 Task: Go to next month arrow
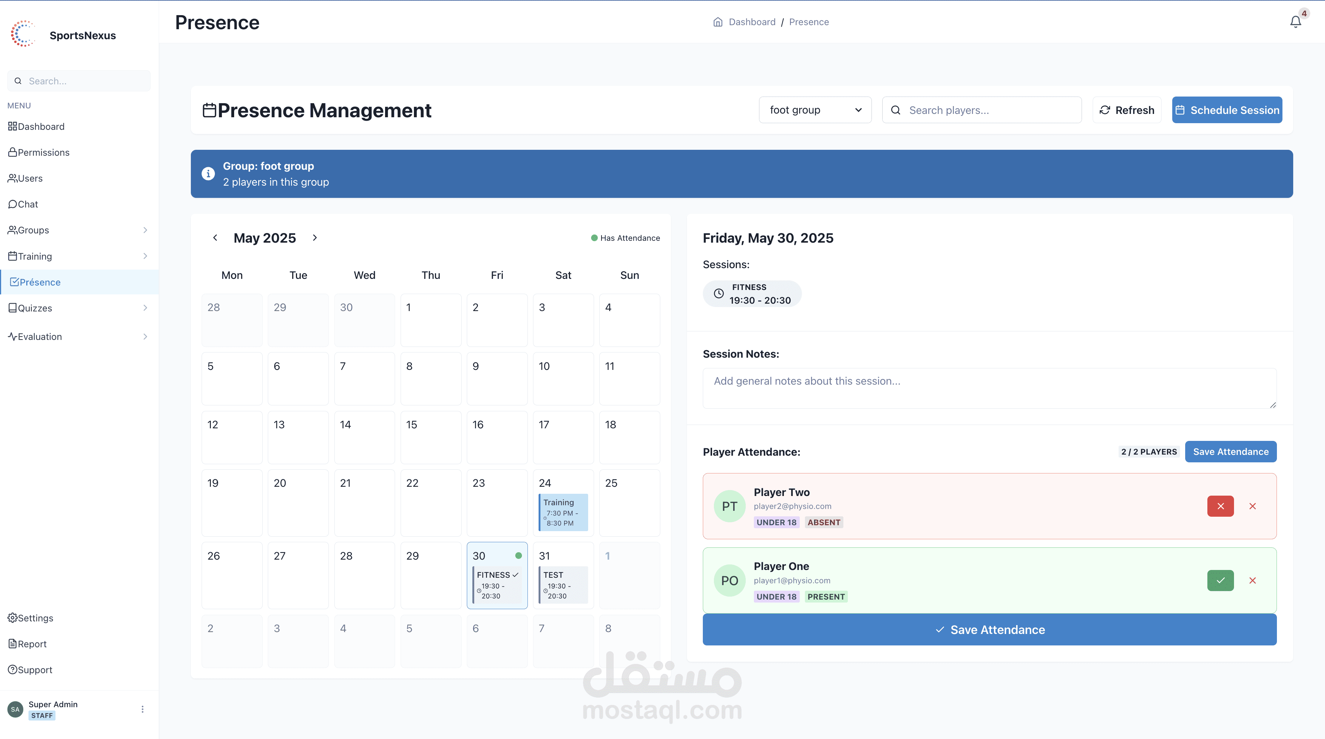point(315,237)
